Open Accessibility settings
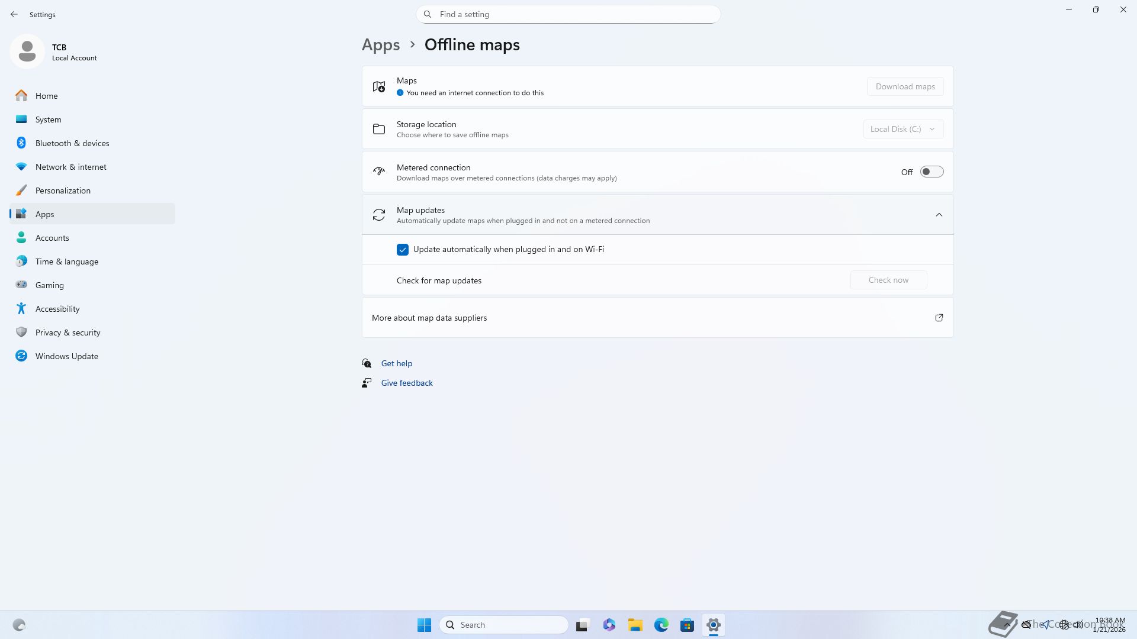The height and width of the screenshot is (639, 1137). pyautogui.click(x=57, y=309)
